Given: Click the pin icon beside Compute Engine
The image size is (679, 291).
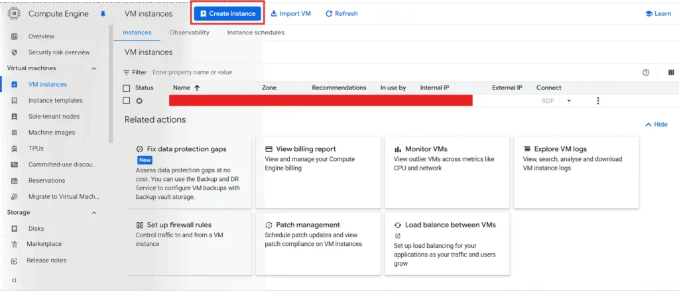Looking at the screenshot, I should (103, 14).
